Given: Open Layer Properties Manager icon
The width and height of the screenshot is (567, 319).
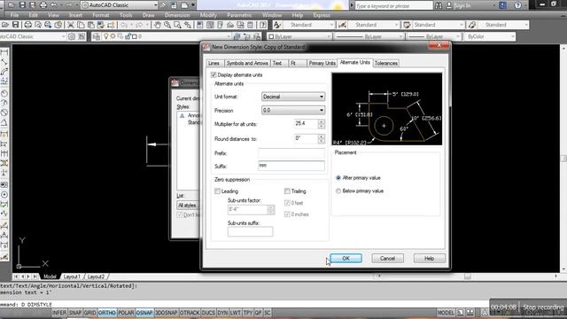Looking at the screenshot, I should [97, 36].
